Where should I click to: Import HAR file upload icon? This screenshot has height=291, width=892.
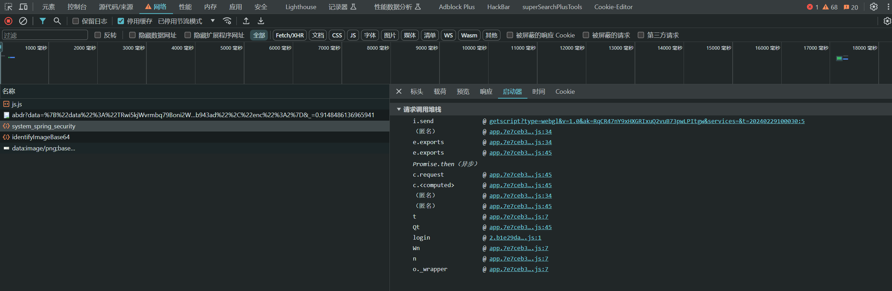[246, 21]
